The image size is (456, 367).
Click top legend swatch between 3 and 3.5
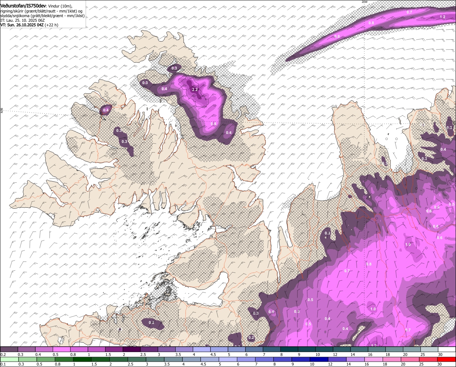[x=167, y=350]
